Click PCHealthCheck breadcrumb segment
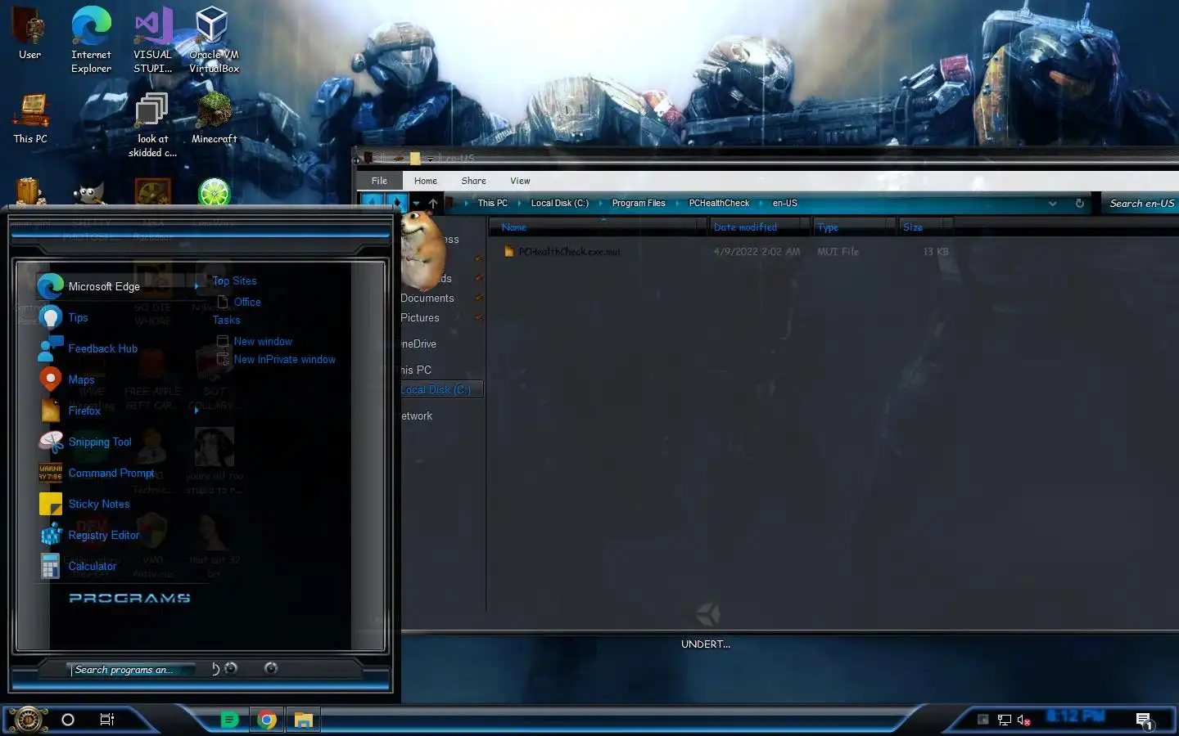Viewport: 1179px width, 736px height. point(719,203)
